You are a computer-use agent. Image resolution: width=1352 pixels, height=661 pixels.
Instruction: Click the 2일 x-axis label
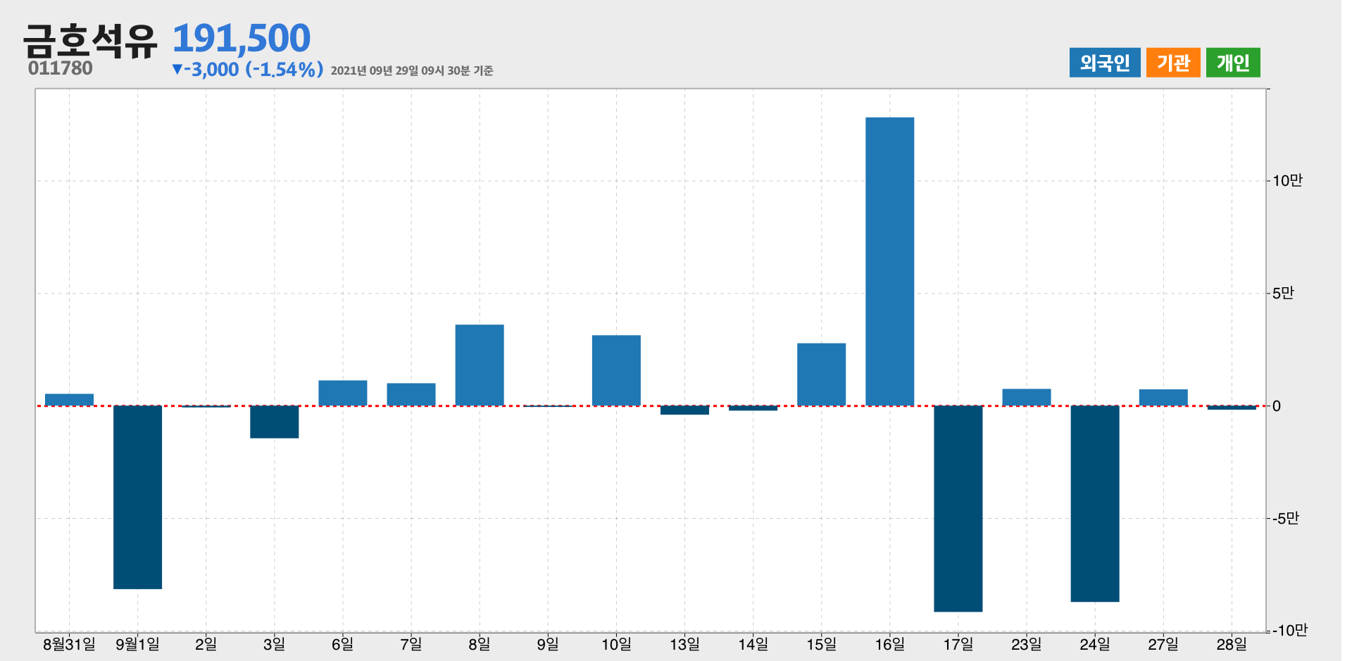[206, 644]
